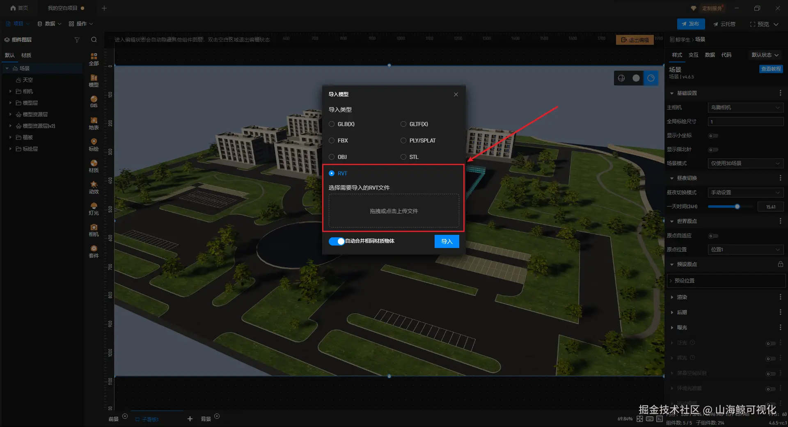Open the 灯光 component category
788x427 pixels.
click(x=94, y=209)
